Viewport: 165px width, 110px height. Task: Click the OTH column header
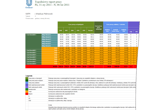78,31
